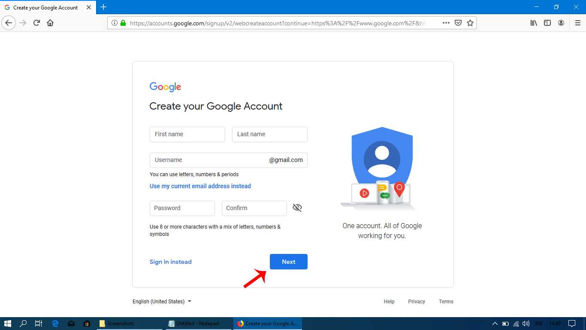Select the Create your Google Account tab
586x330 pixels.
(x=47, y=7)
